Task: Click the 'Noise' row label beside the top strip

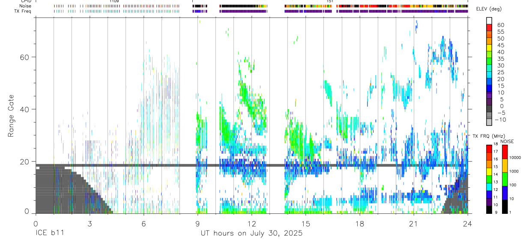Action: (25, 6)
